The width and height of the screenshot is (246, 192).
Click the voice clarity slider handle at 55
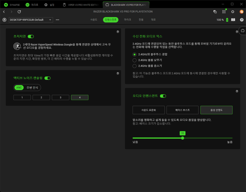pyautogui.click(x=183, y=138)
